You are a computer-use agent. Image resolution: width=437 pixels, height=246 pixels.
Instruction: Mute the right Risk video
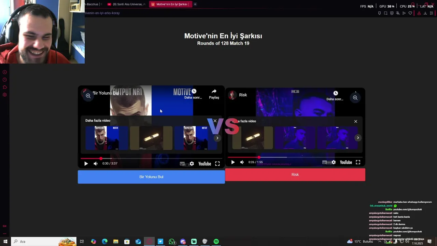point(242,162)
